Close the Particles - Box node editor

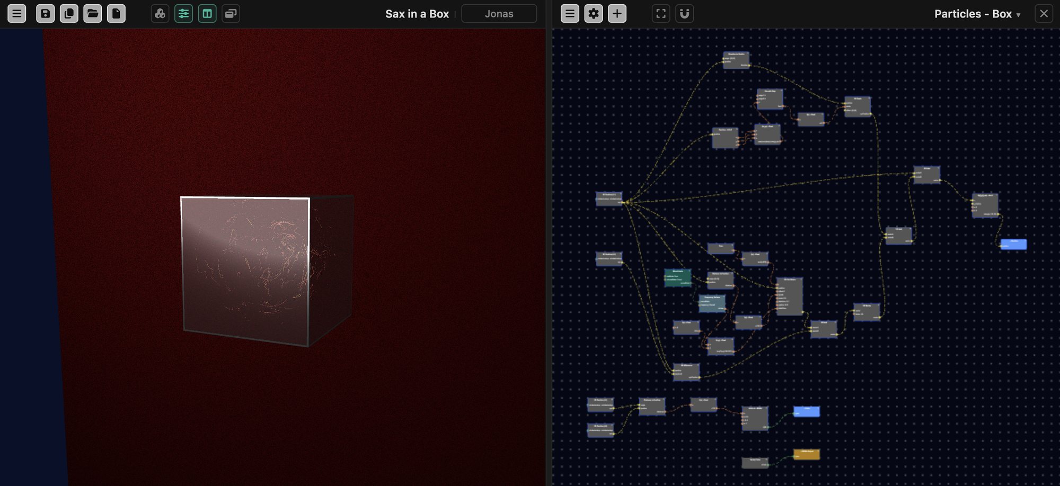tap(1044, 14)
